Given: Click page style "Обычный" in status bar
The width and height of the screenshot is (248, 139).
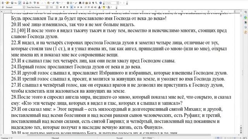Looking at the screenshot, I should point(55,138).
